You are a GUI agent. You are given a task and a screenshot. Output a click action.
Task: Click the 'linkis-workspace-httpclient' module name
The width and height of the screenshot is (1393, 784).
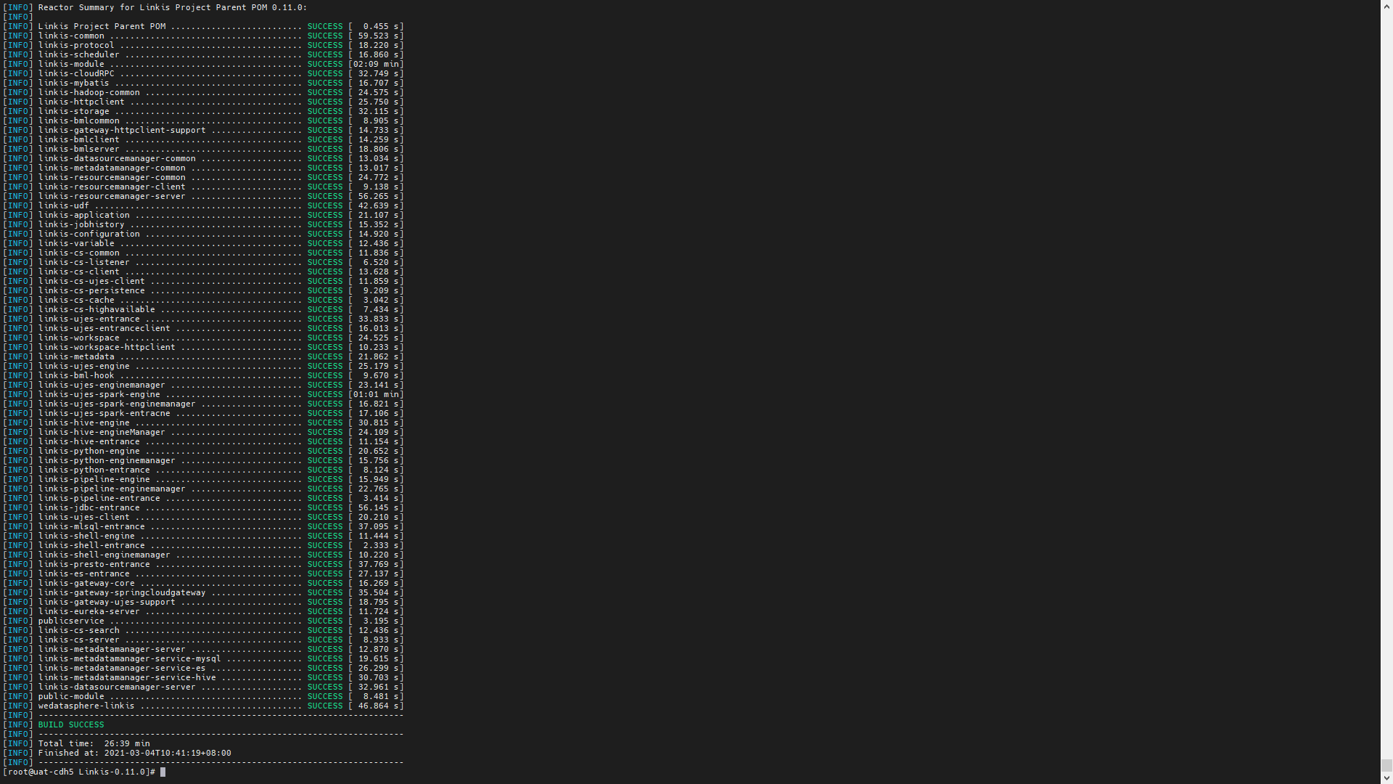[x=107, y=347]
